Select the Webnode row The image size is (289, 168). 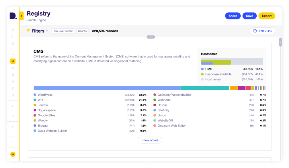[210, 100]
